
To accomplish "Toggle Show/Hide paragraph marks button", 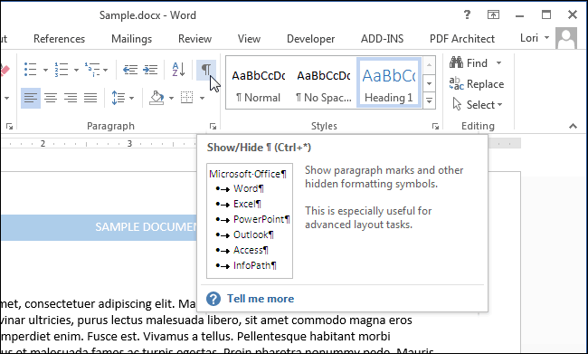I will (206, 70).
